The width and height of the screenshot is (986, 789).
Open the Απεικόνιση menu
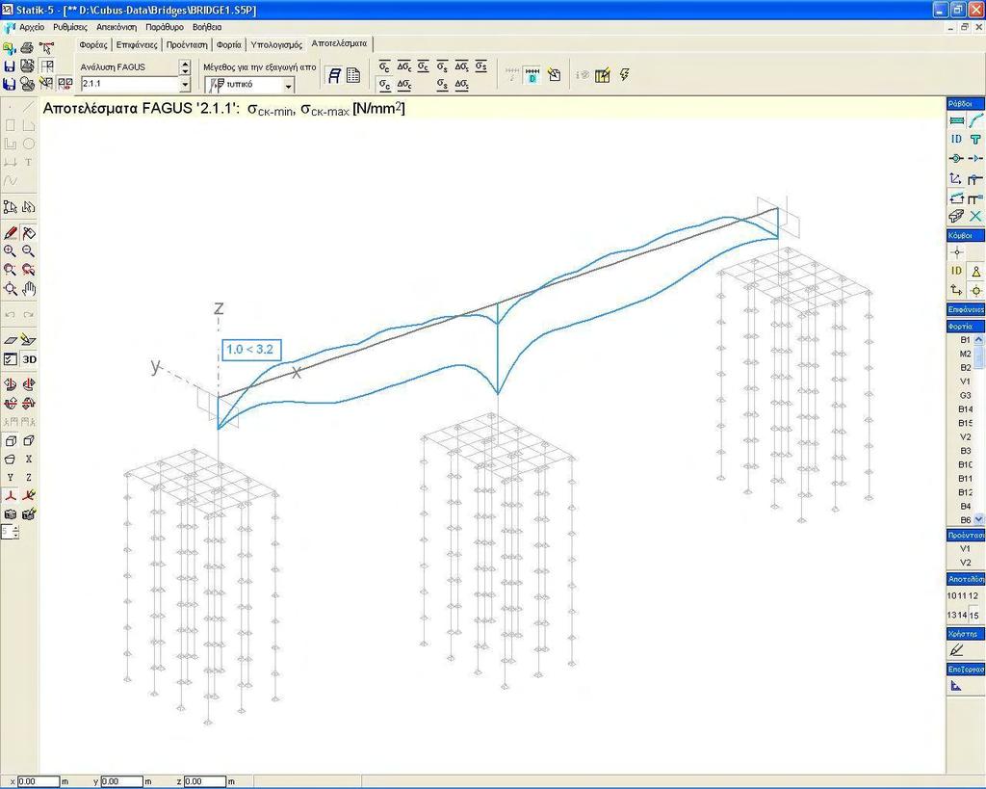pos(117,28)
